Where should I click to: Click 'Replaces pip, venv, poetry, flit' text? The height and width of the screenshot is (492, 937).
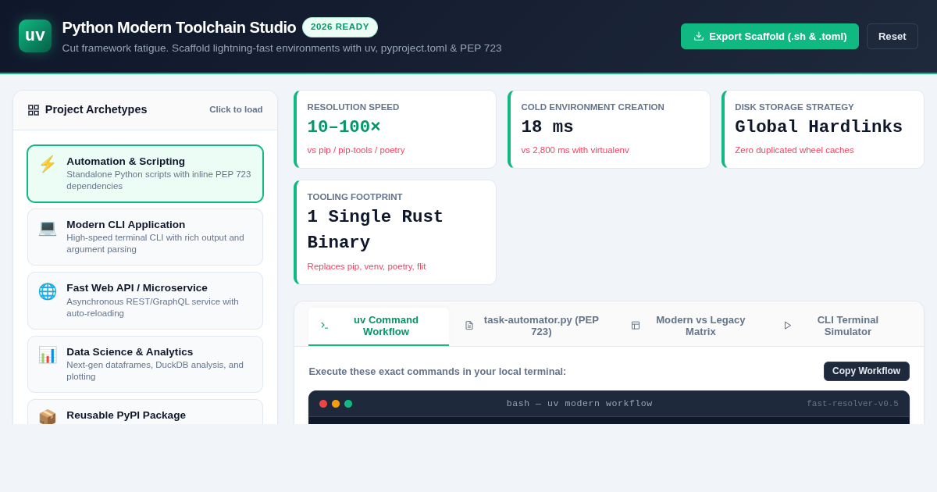367,266
